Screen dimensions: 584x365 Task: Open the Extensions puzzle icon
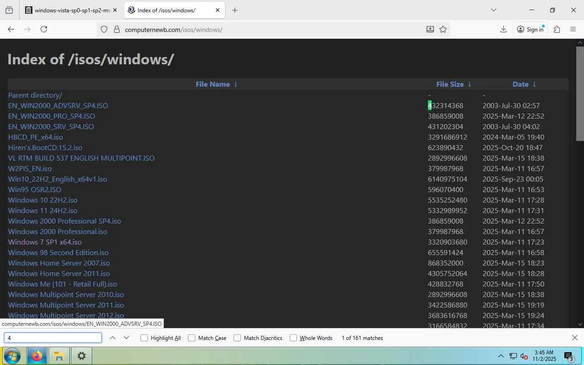557,29
